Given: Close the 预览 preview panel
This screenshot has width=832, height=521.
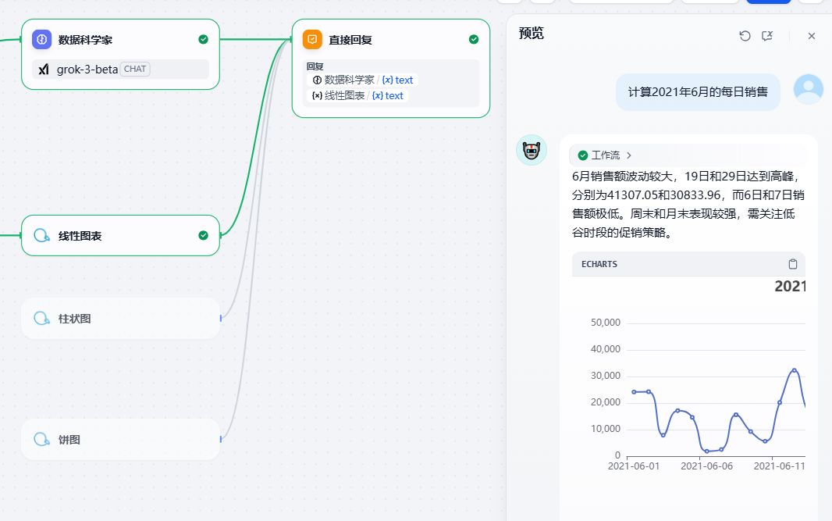Looking at the screenshot, I should 811,36.
